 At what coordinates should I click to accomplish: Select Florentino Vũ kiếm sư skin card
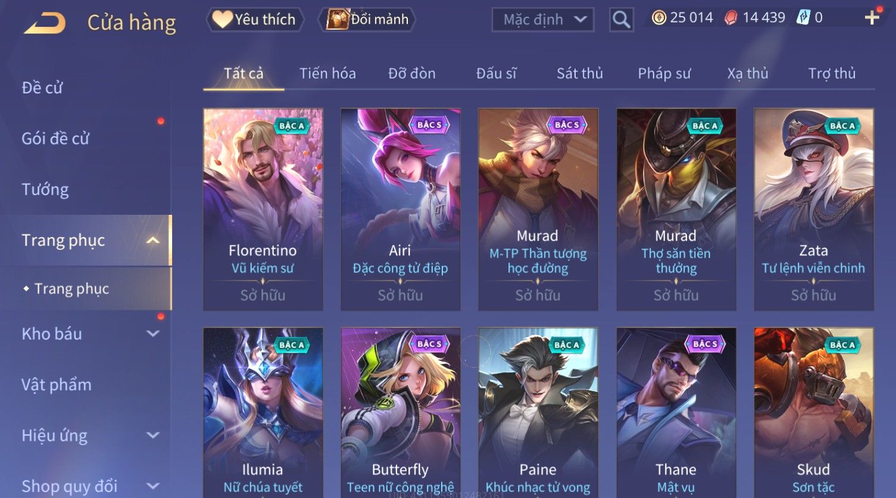pos(263,209)
